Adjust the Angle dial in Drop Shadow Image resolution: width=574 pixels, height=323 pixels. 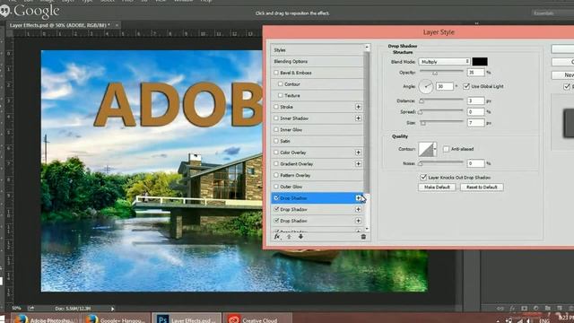pyautogui.click(x=426, y=86)
